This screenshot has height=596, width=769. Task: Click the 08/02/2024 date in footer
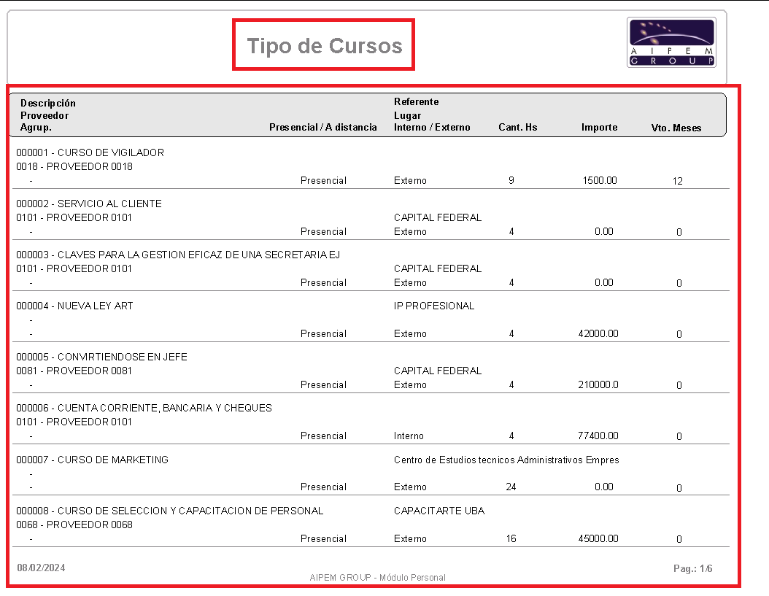41,568
